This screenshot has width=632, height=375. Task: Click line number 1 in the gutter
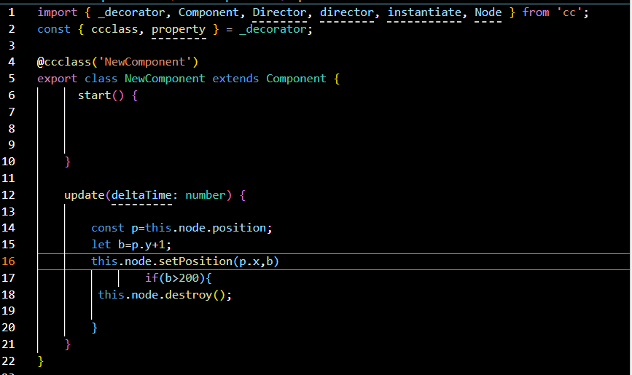[12, 12]
